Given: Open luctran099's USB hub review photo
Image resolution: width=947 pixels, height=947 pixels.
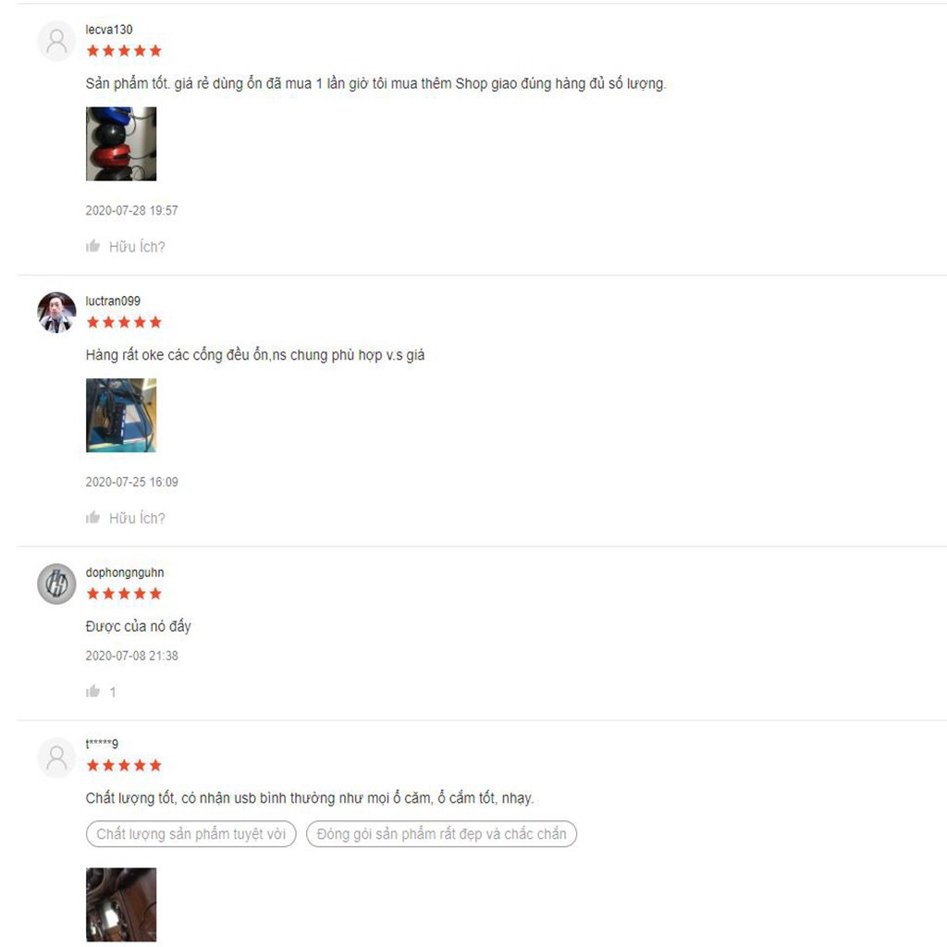Looking at the screenshot, I should click(121, 415).
